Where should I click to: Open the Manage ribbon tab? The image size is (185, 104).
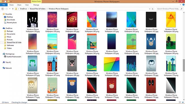(x=36, y=5)
